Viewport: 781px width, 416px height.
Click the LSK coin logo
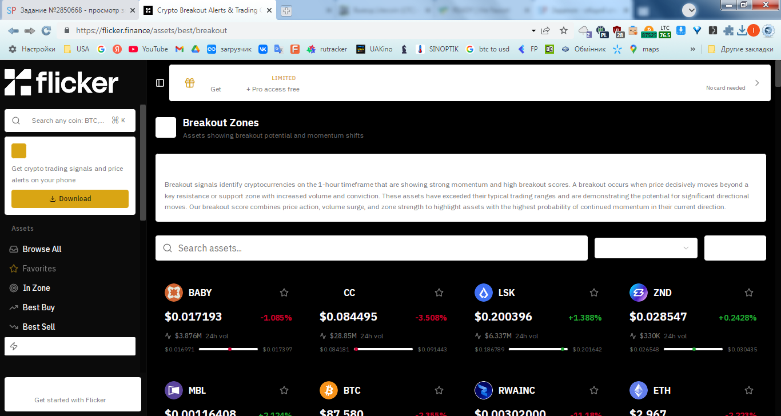pyautogui.click(x=484, y=293)
